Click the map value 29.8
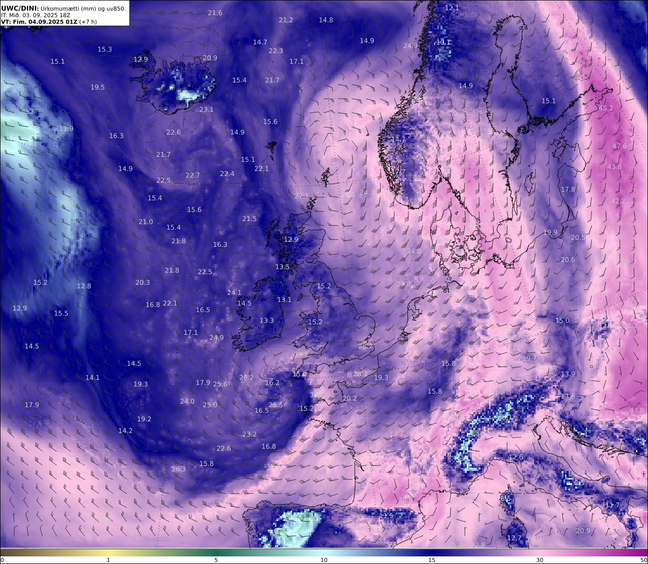Screen dimensions: 648x564 point(404,284)
